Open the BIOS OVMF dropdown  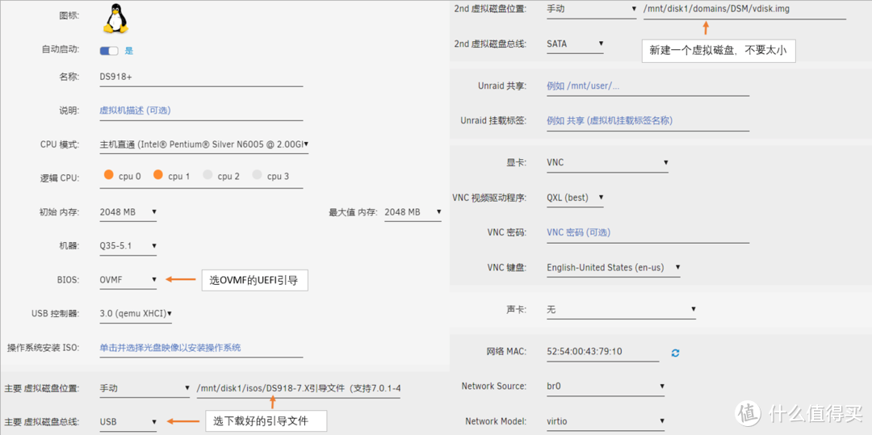(128, 280)
